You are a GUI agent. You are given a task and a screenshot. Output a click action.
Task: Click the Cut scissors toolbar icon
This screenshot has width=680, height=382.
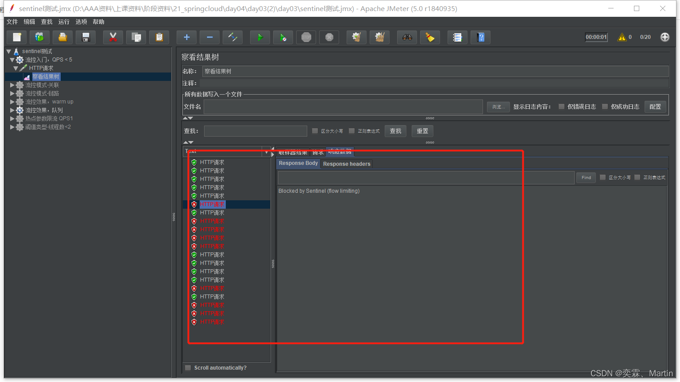coord(113,38)
